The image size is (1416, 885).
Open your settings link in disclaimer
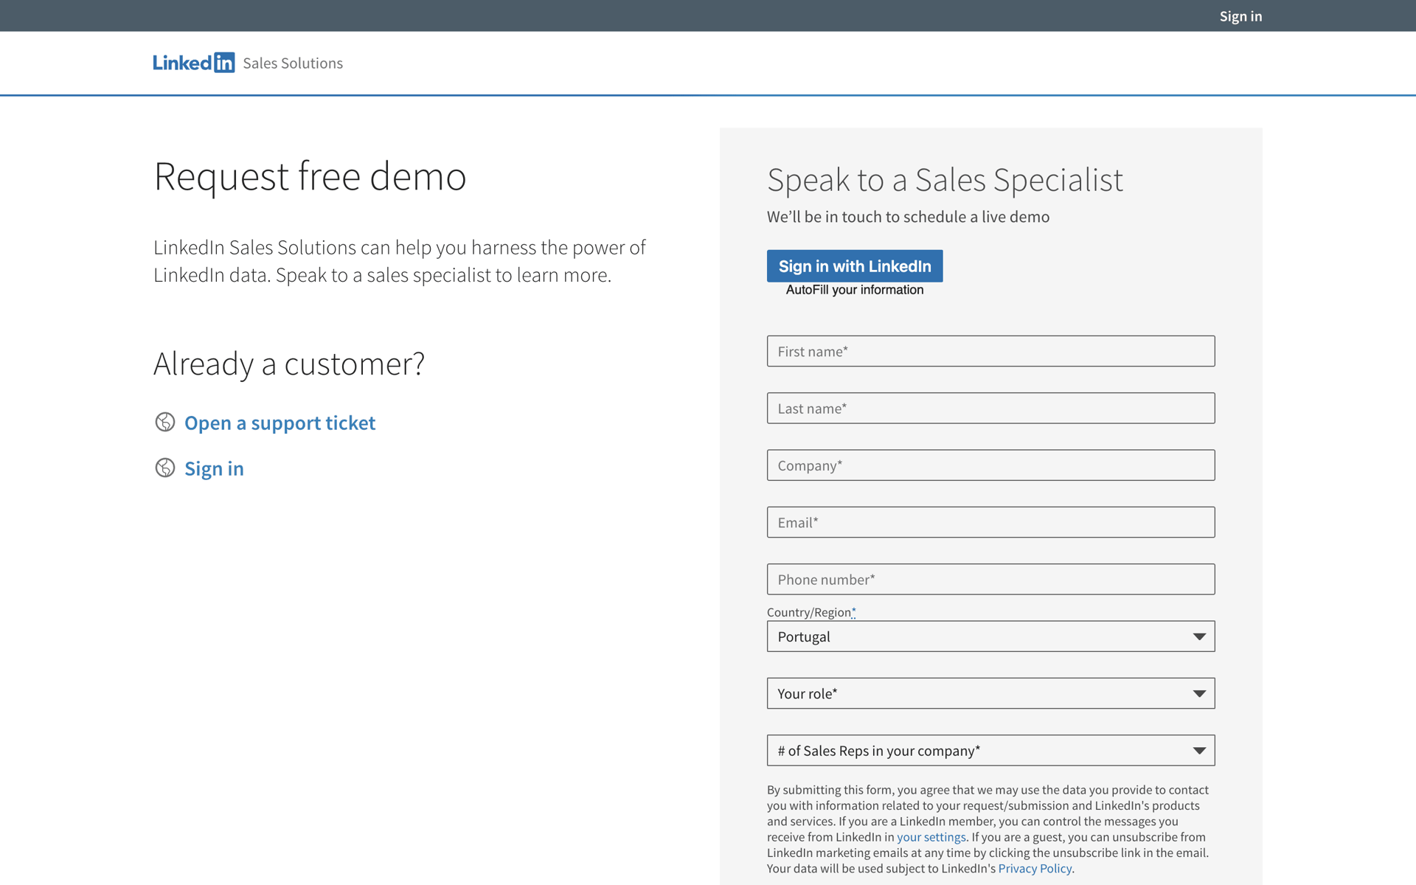pyautogui.click(x=931, y=837)
